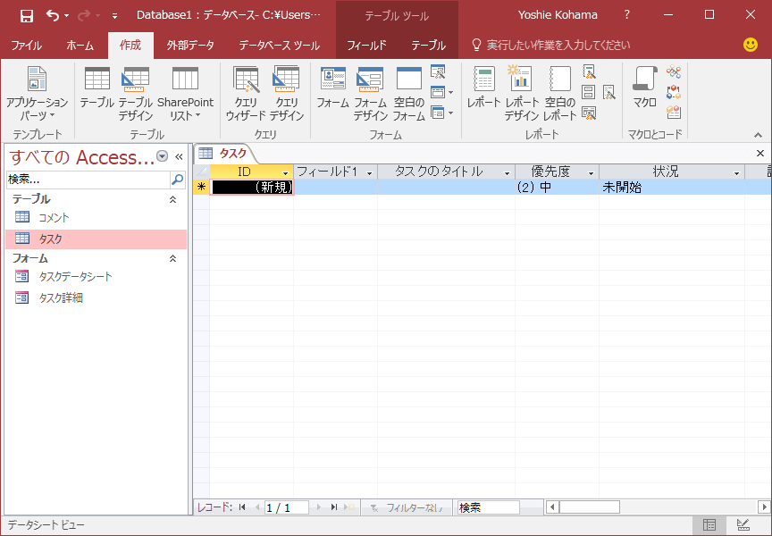Click the 未開始 status cell

click(672, 187)
